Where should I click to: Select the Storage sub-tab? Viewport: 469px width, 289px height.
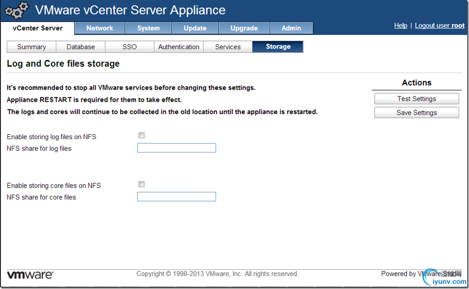(x=278, y=46)
